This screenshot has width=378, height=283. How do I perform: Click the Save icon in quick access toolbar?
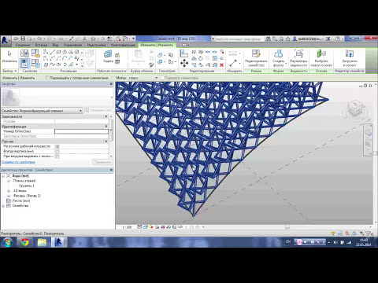tap(23, 39)
